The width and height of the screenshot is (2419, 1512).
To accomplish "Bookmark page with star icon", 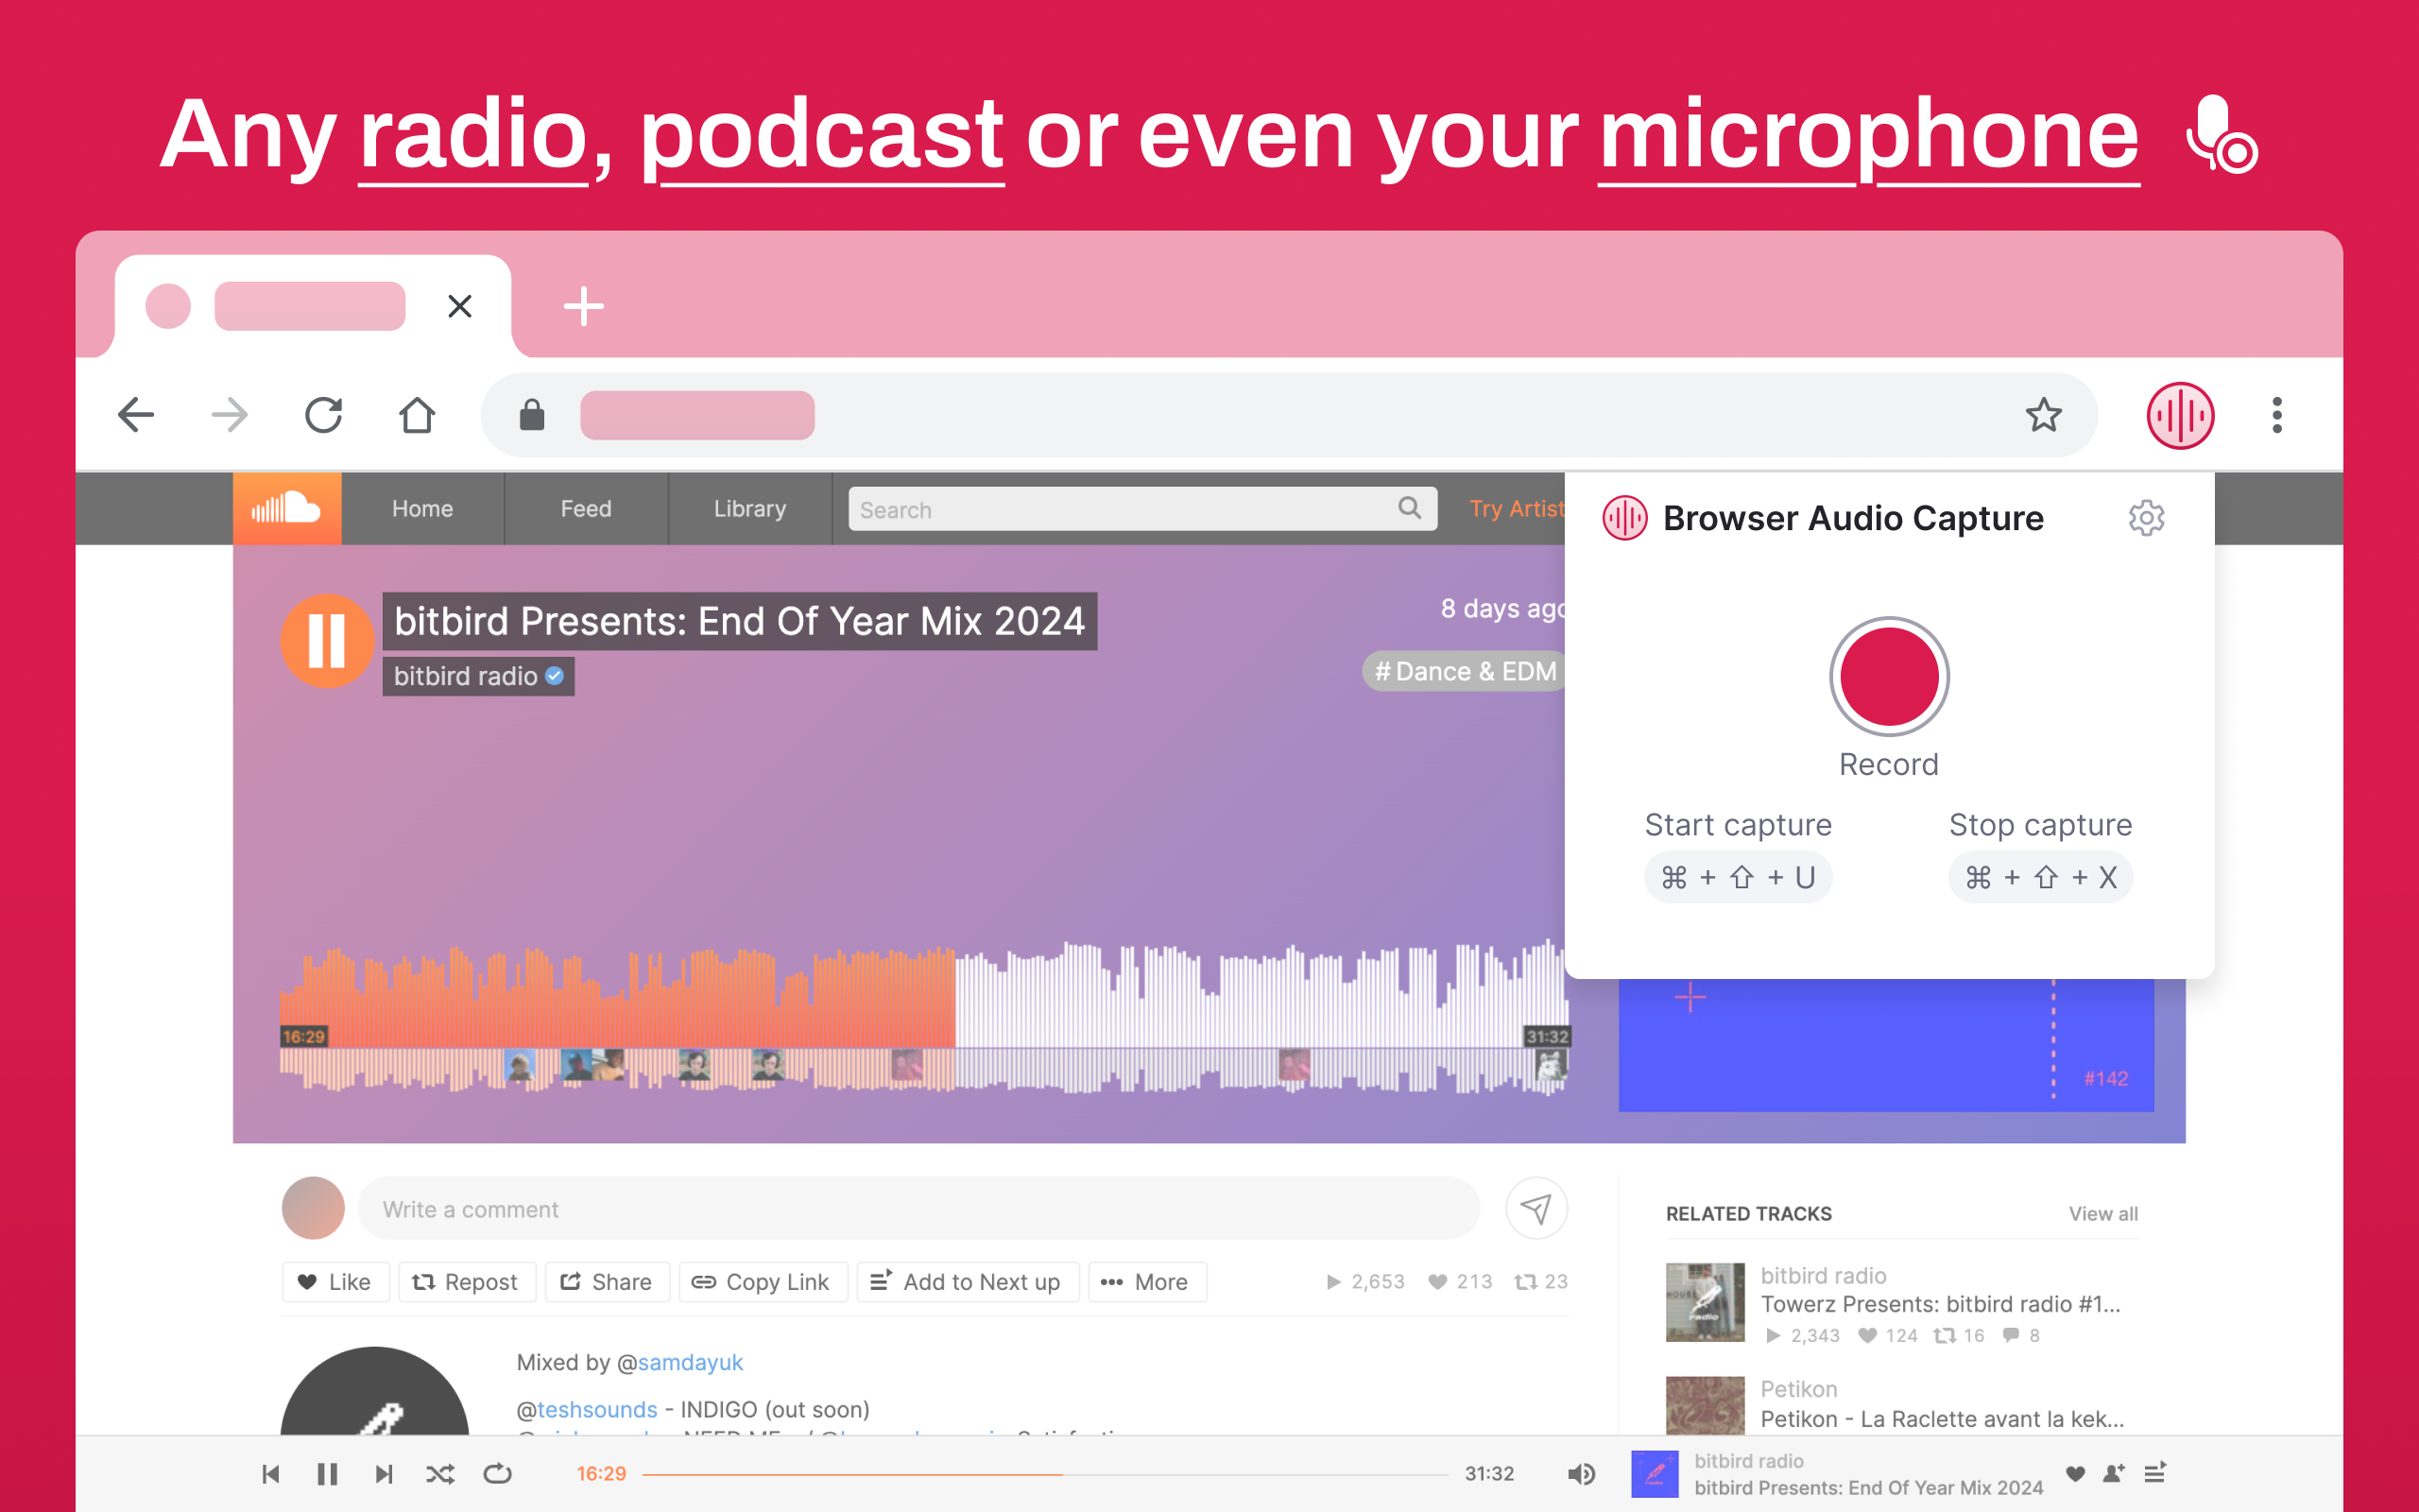I will point(2043,415).
